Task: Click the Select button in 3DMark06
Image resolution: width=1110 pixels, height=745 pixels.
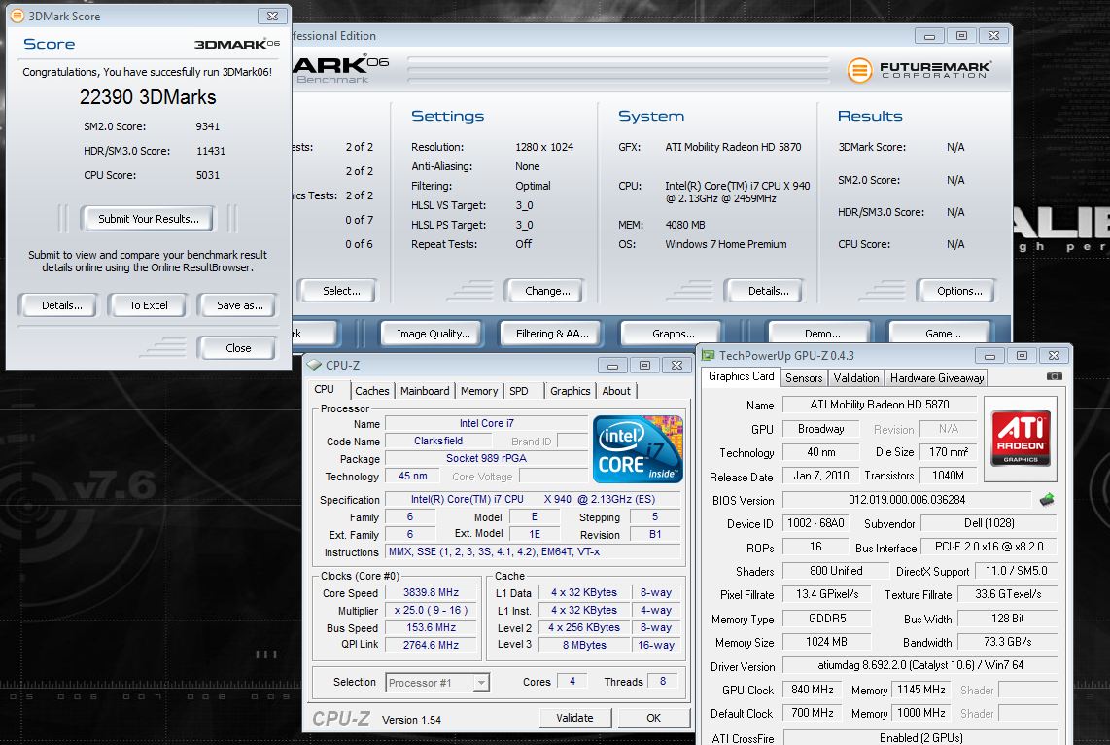Action: pos(341,291)
